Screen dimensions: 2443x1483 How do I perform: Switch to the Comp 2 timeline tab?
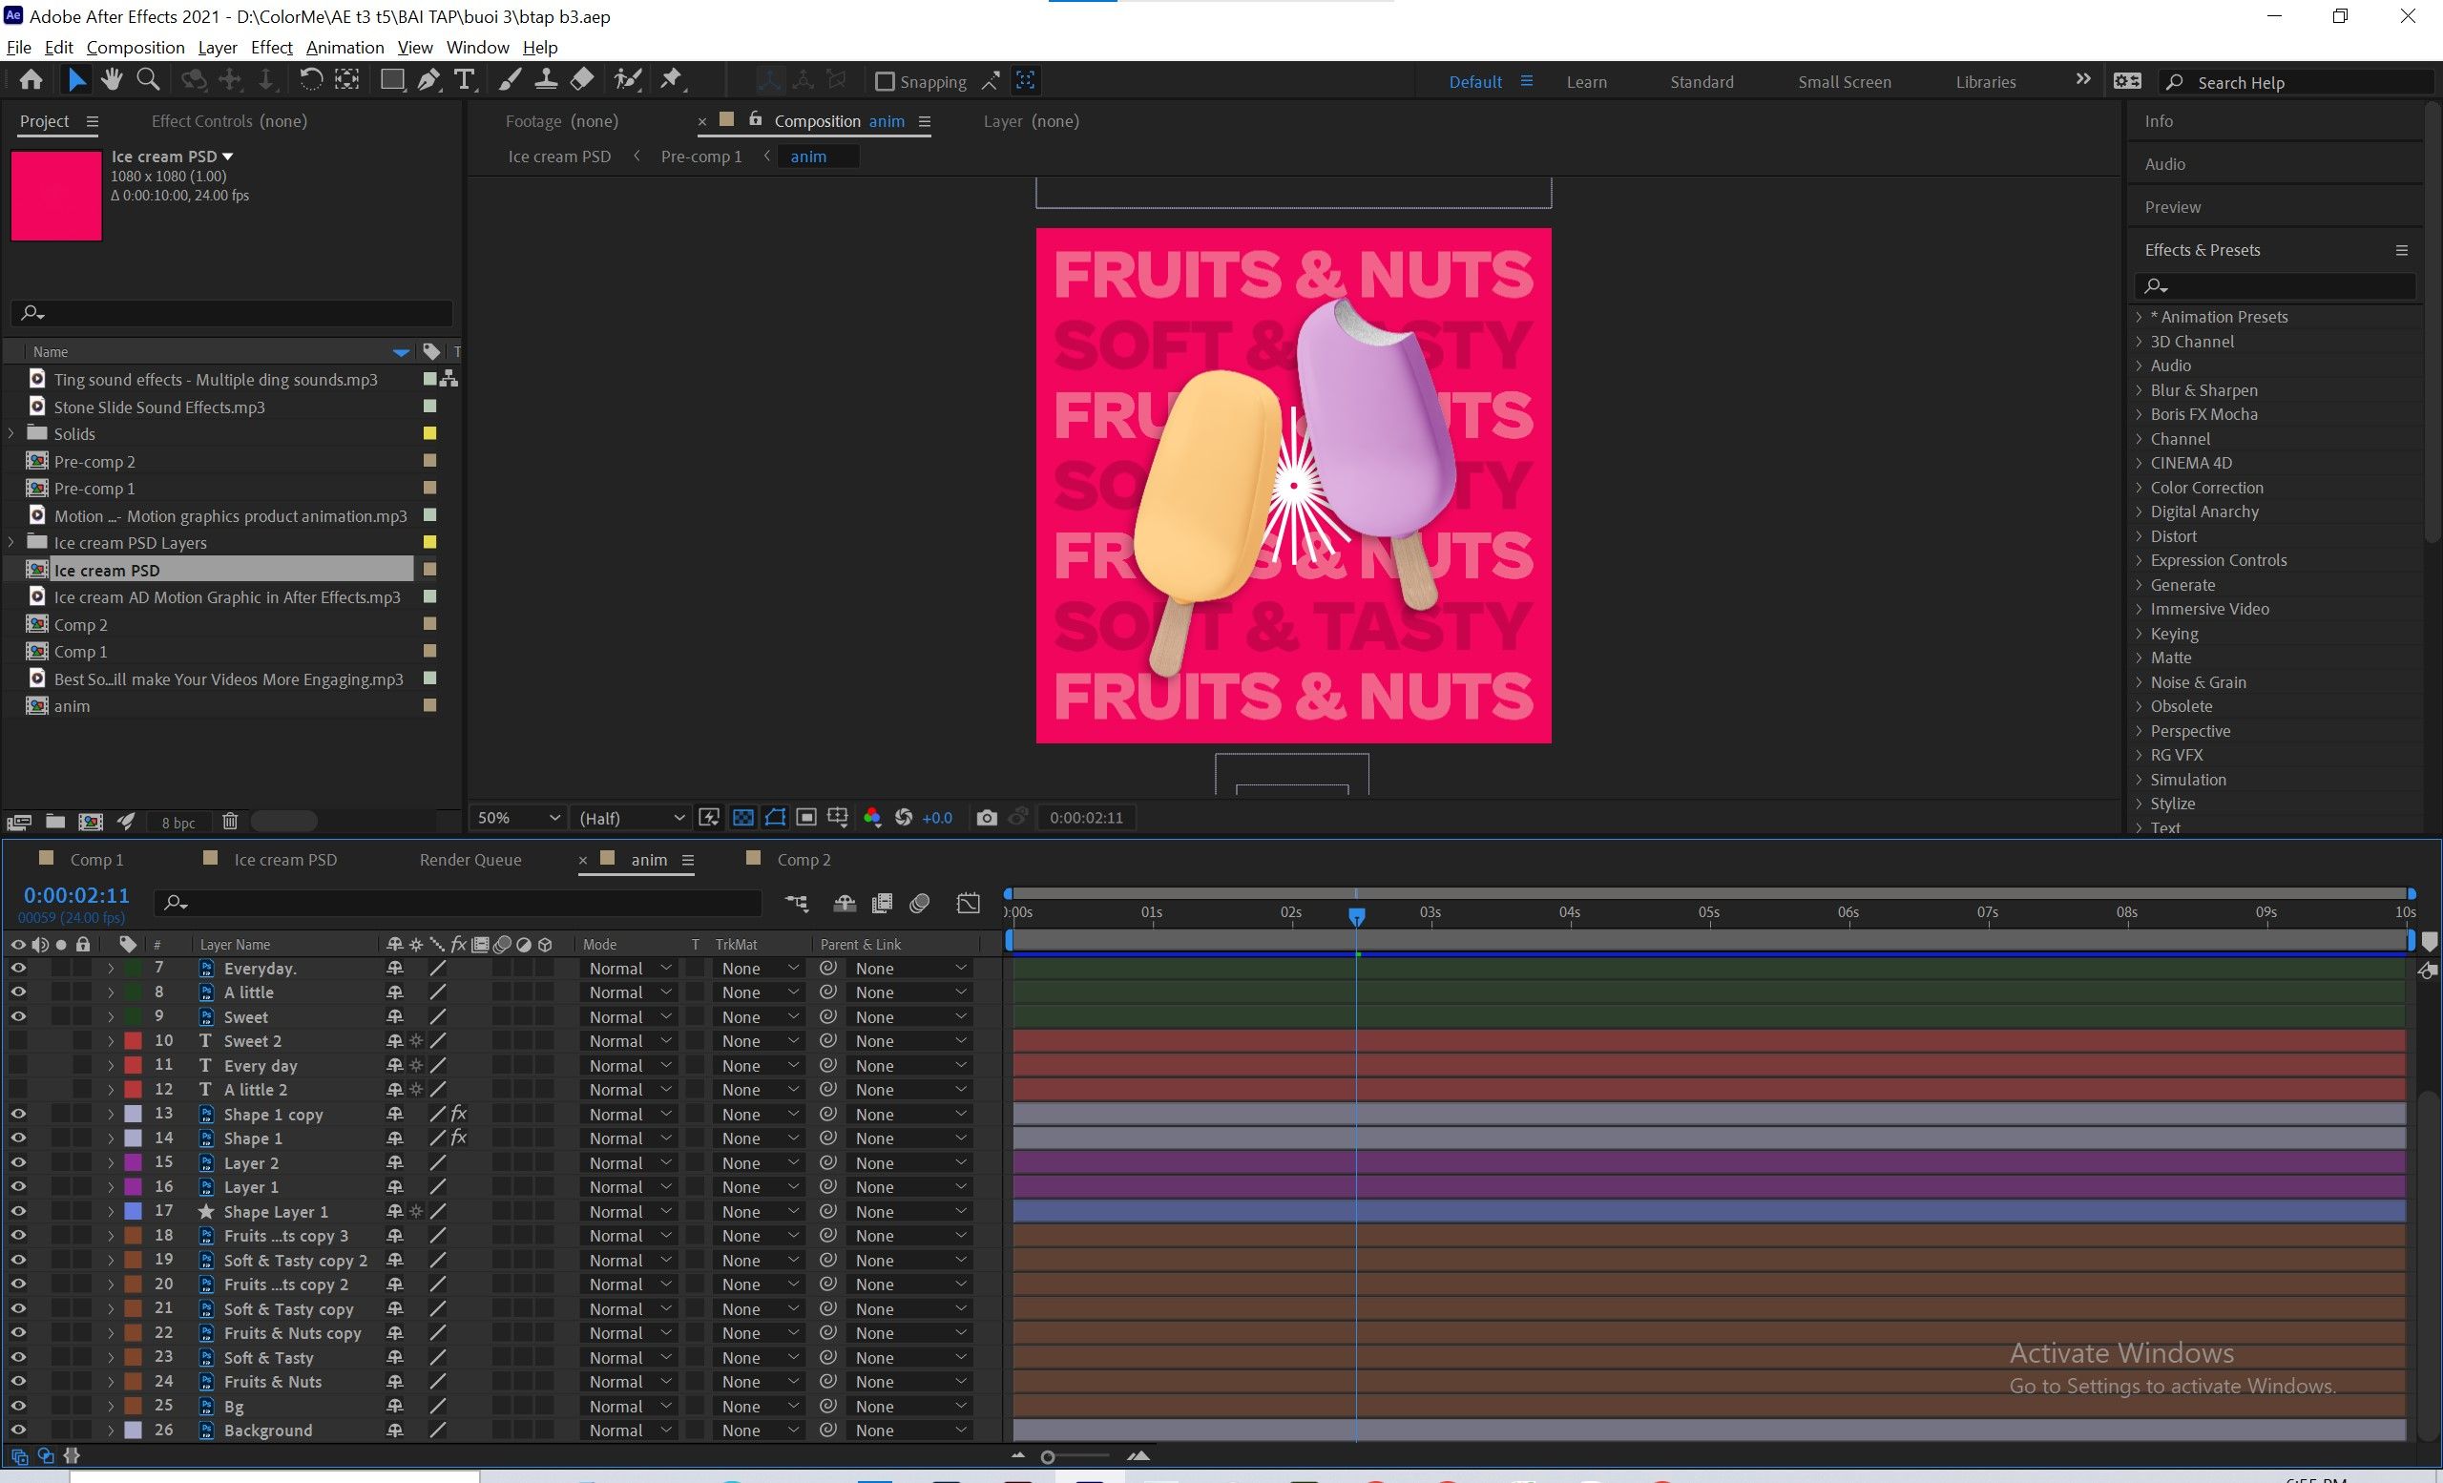(x=804, y=860)
